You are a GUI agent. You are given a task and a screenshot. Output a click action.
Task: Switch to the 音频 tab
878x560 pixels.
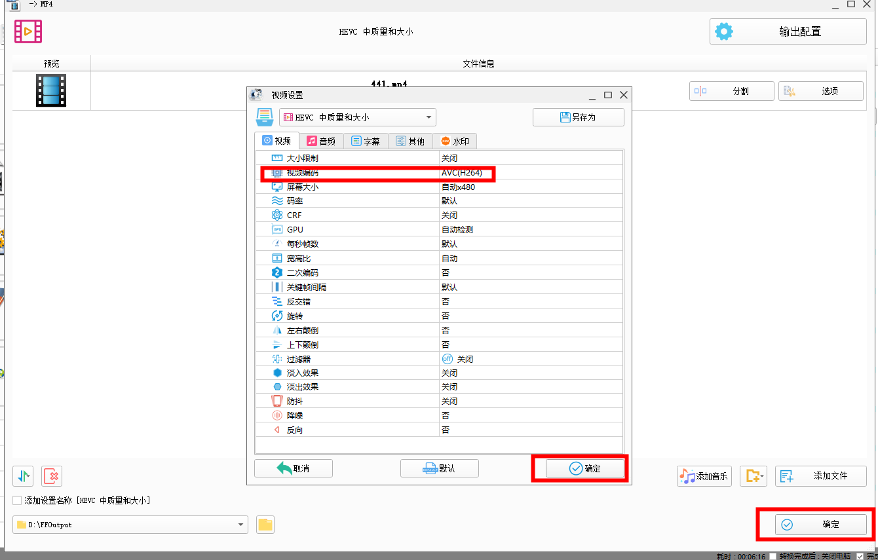tap(321, 141)
